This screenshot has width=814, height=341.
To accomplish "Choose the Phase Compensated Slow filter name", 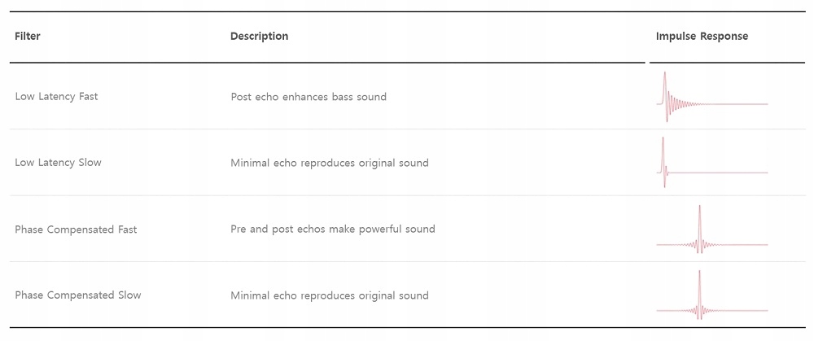I will (77, 295).
